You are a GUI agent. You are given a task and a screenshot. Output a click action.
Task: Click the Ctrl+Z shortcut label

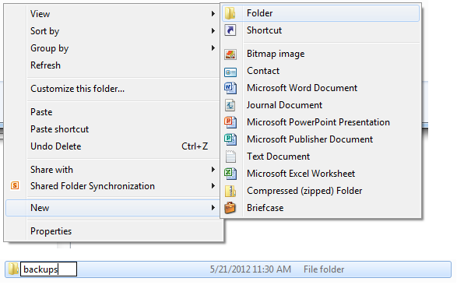click(195, 146)
